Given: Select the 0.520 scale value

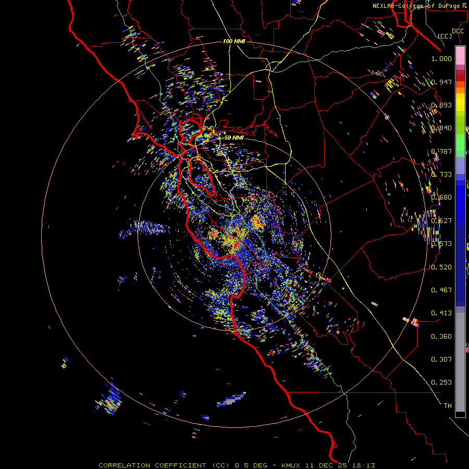Looking at the screenshot, I should [441, 267].
